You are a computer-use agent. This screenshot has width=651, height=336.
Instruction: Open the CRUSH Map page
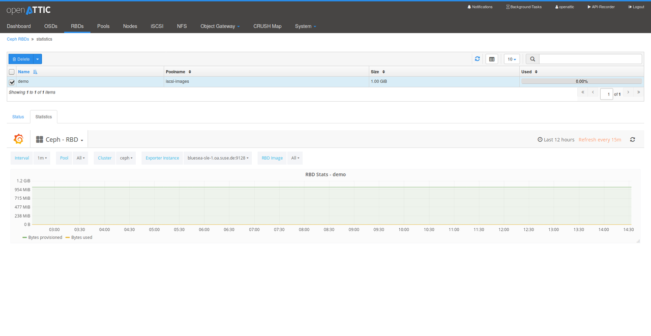pyautogui.click(x=268, y=26)
